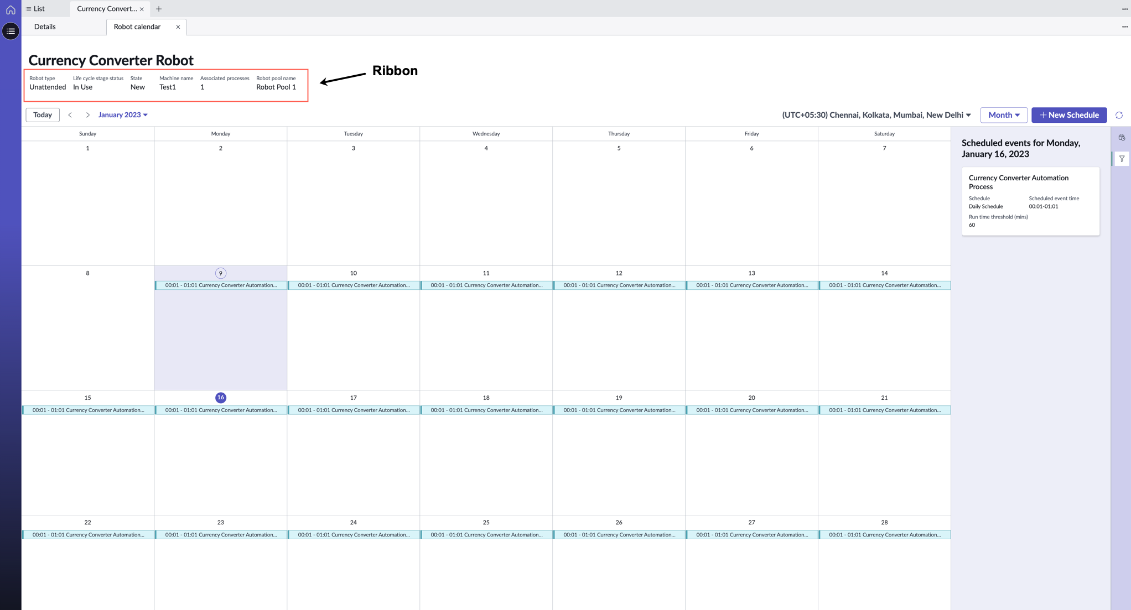This screenshot has height=610, width=1131.
Task: Click the 00:01-01:01 scheduled event time value
Action: tap(1044, 207)
